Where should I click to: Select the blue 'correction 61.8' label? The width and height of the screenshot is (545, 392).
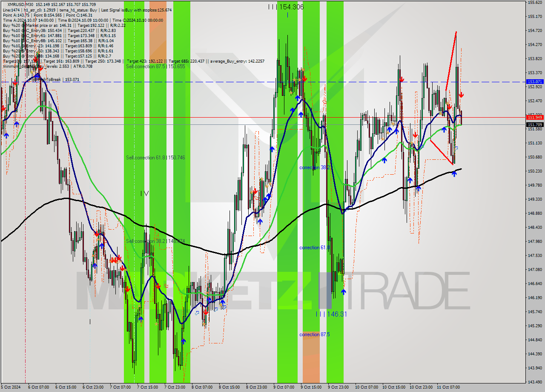coord(315,248)
